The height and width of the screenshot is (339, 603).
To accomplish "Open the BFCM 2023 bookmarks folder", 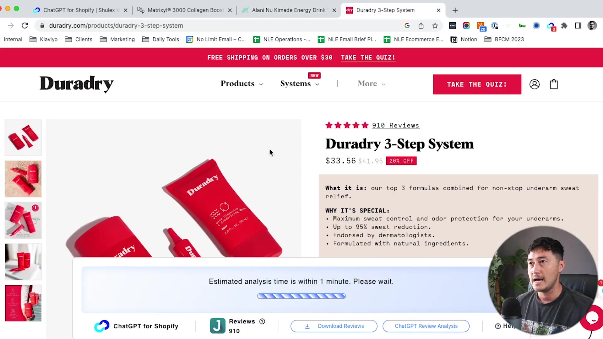I will [504, 39].
